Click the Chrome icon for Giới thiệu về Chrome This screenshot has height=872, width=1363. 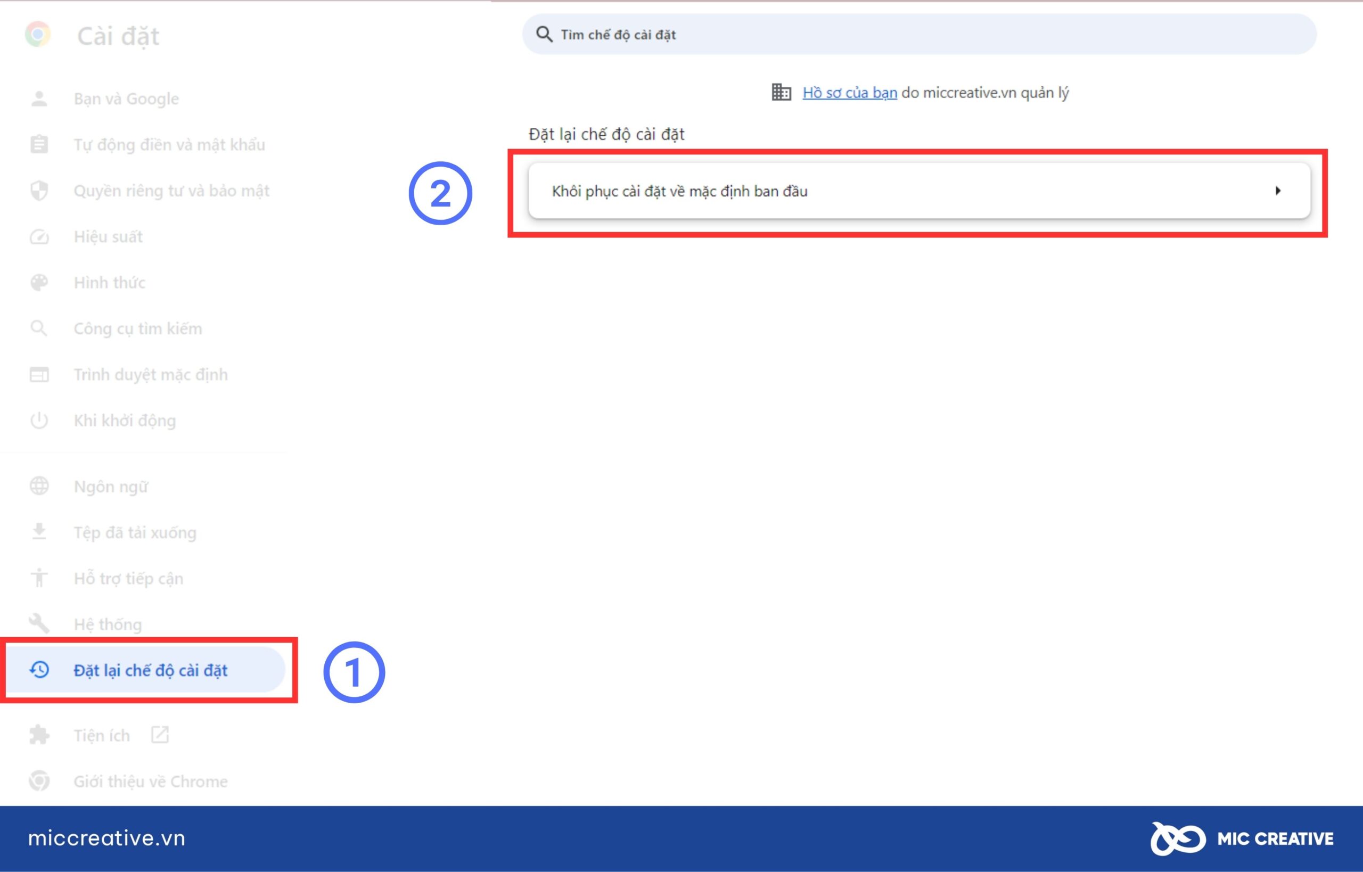pyautogui.click(x=39, y=781)
